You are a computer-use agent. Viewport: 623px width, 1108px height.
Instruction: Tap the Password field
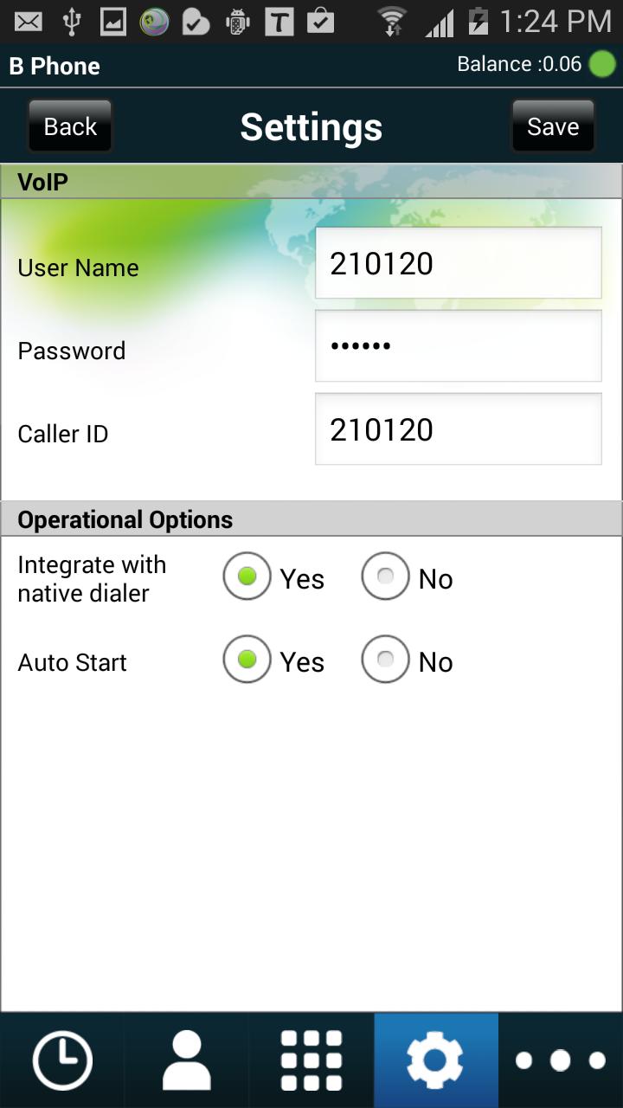458,346
